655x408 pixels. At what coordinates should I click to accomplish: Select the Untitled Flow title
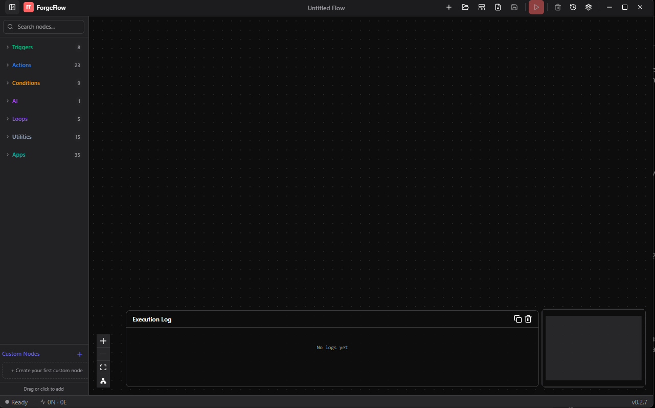(x=326, y=8)
